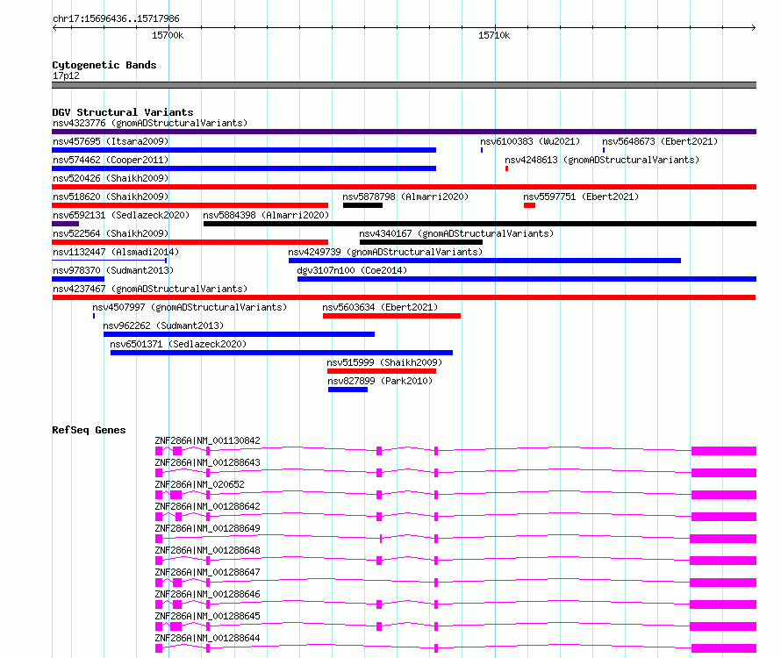
Task: Open transcript ZNF286A|NM_001288647
Action: click(207, 572)
